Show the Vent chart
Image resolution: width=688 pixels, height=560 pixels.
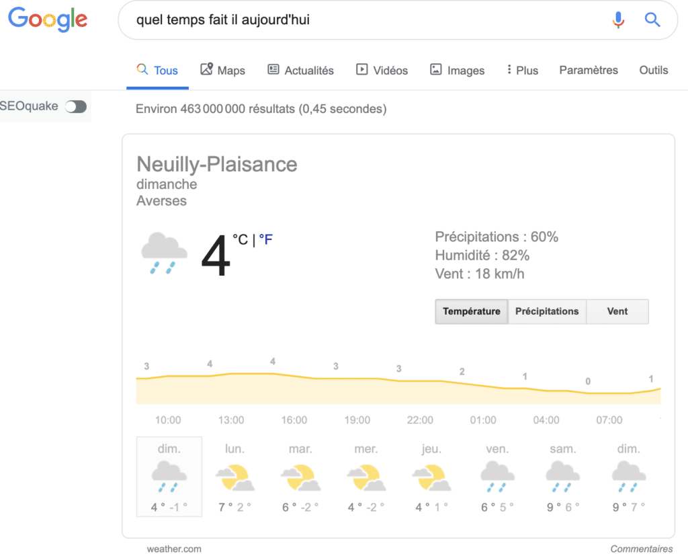pos(617,311)
